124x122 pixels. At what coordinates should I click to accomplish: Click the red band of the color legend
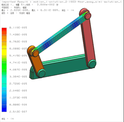tap(4, 30)
